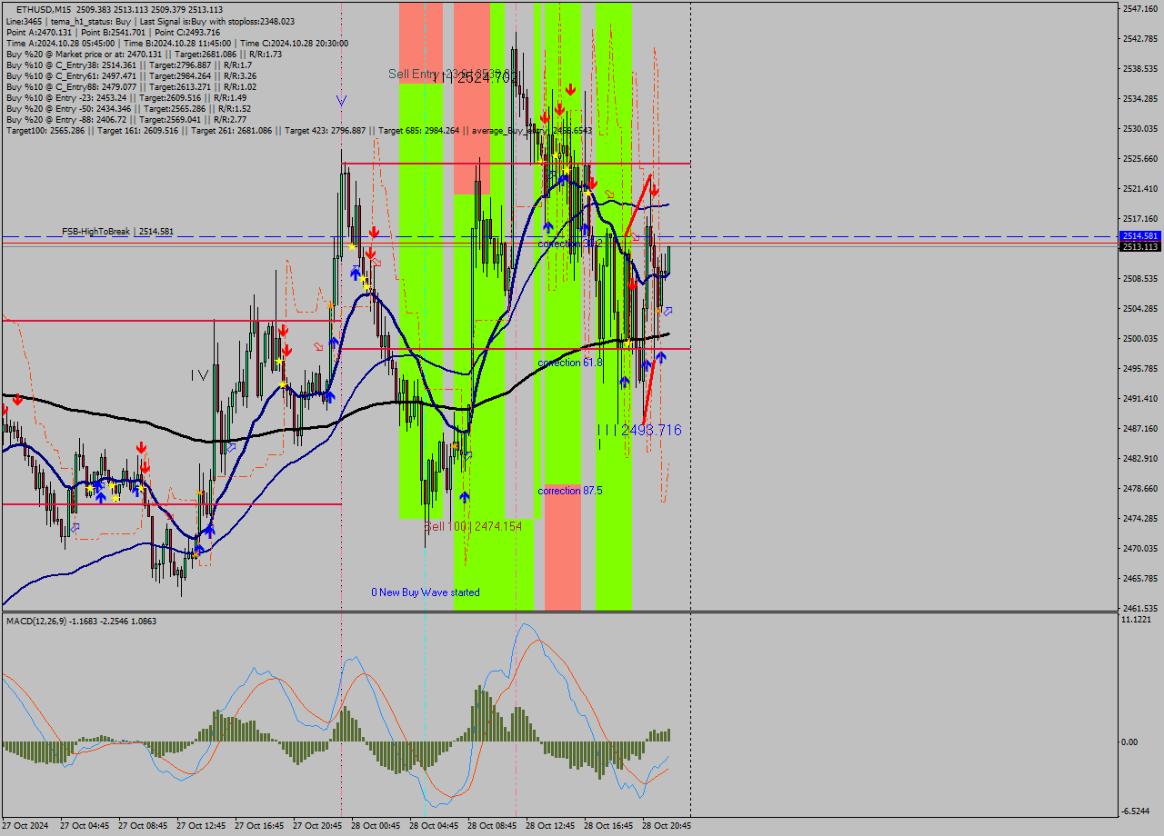Select the '28 Oct 00:45' time axis label

click(376, 826)
